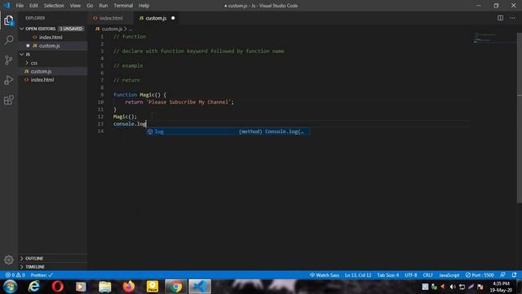Click the return statement on line 10
522x294 pixels.
tap(179, 102)
